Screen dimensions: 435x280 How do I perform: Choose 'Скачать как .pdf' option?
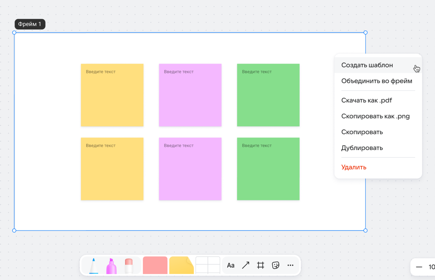point(366,101)
